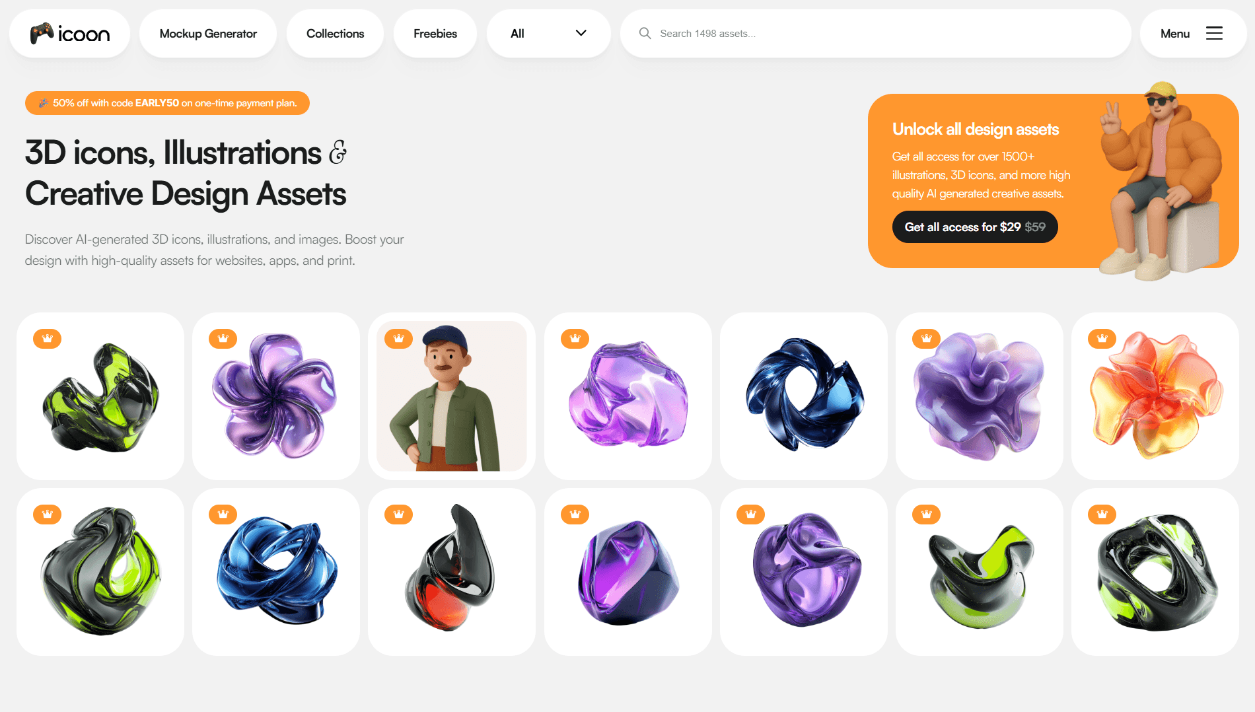This screenshot has width=1255, height=712.
Task: Open Mockup Generator page
Action: (208, 34)
